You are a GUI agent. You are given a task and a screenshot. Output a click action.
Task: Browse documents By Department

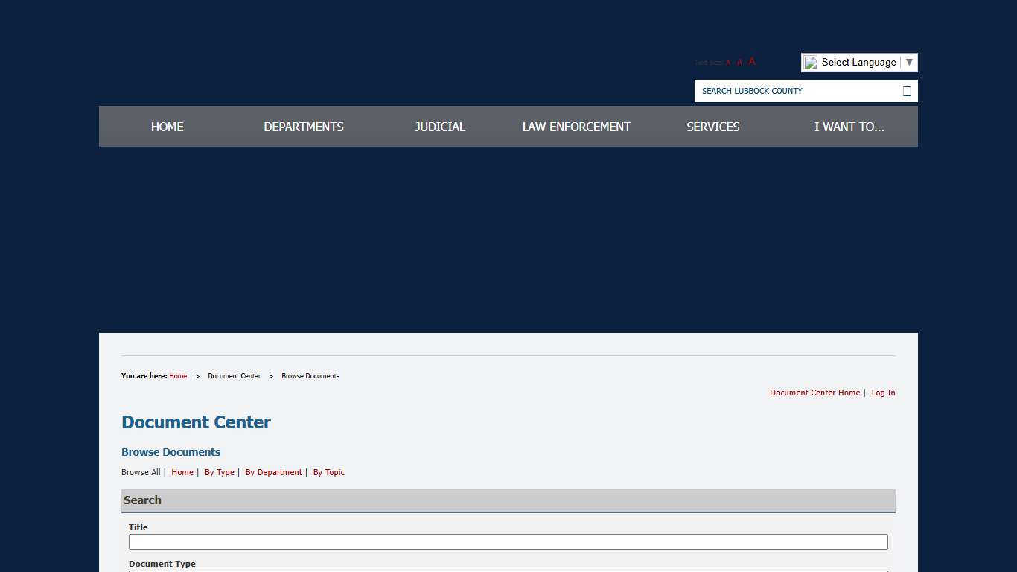273,472
